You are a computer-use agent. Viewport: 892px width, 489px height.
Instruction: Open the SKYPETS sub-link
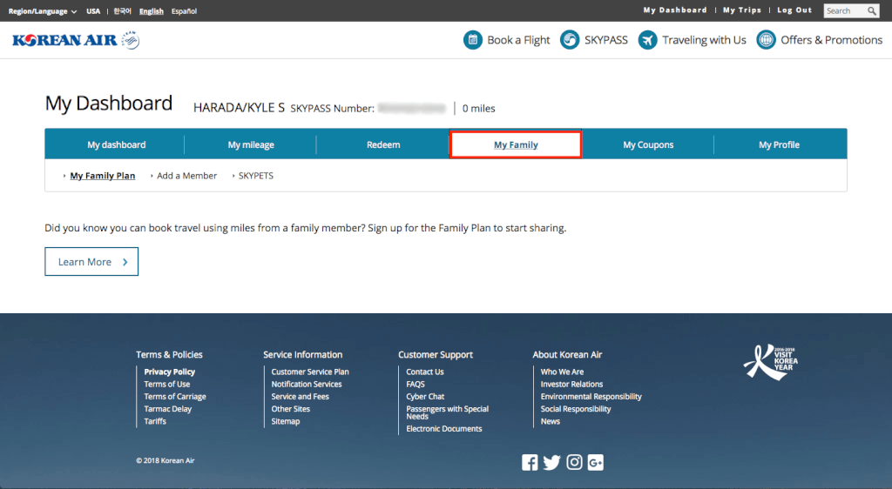click(x=256, y=176)
